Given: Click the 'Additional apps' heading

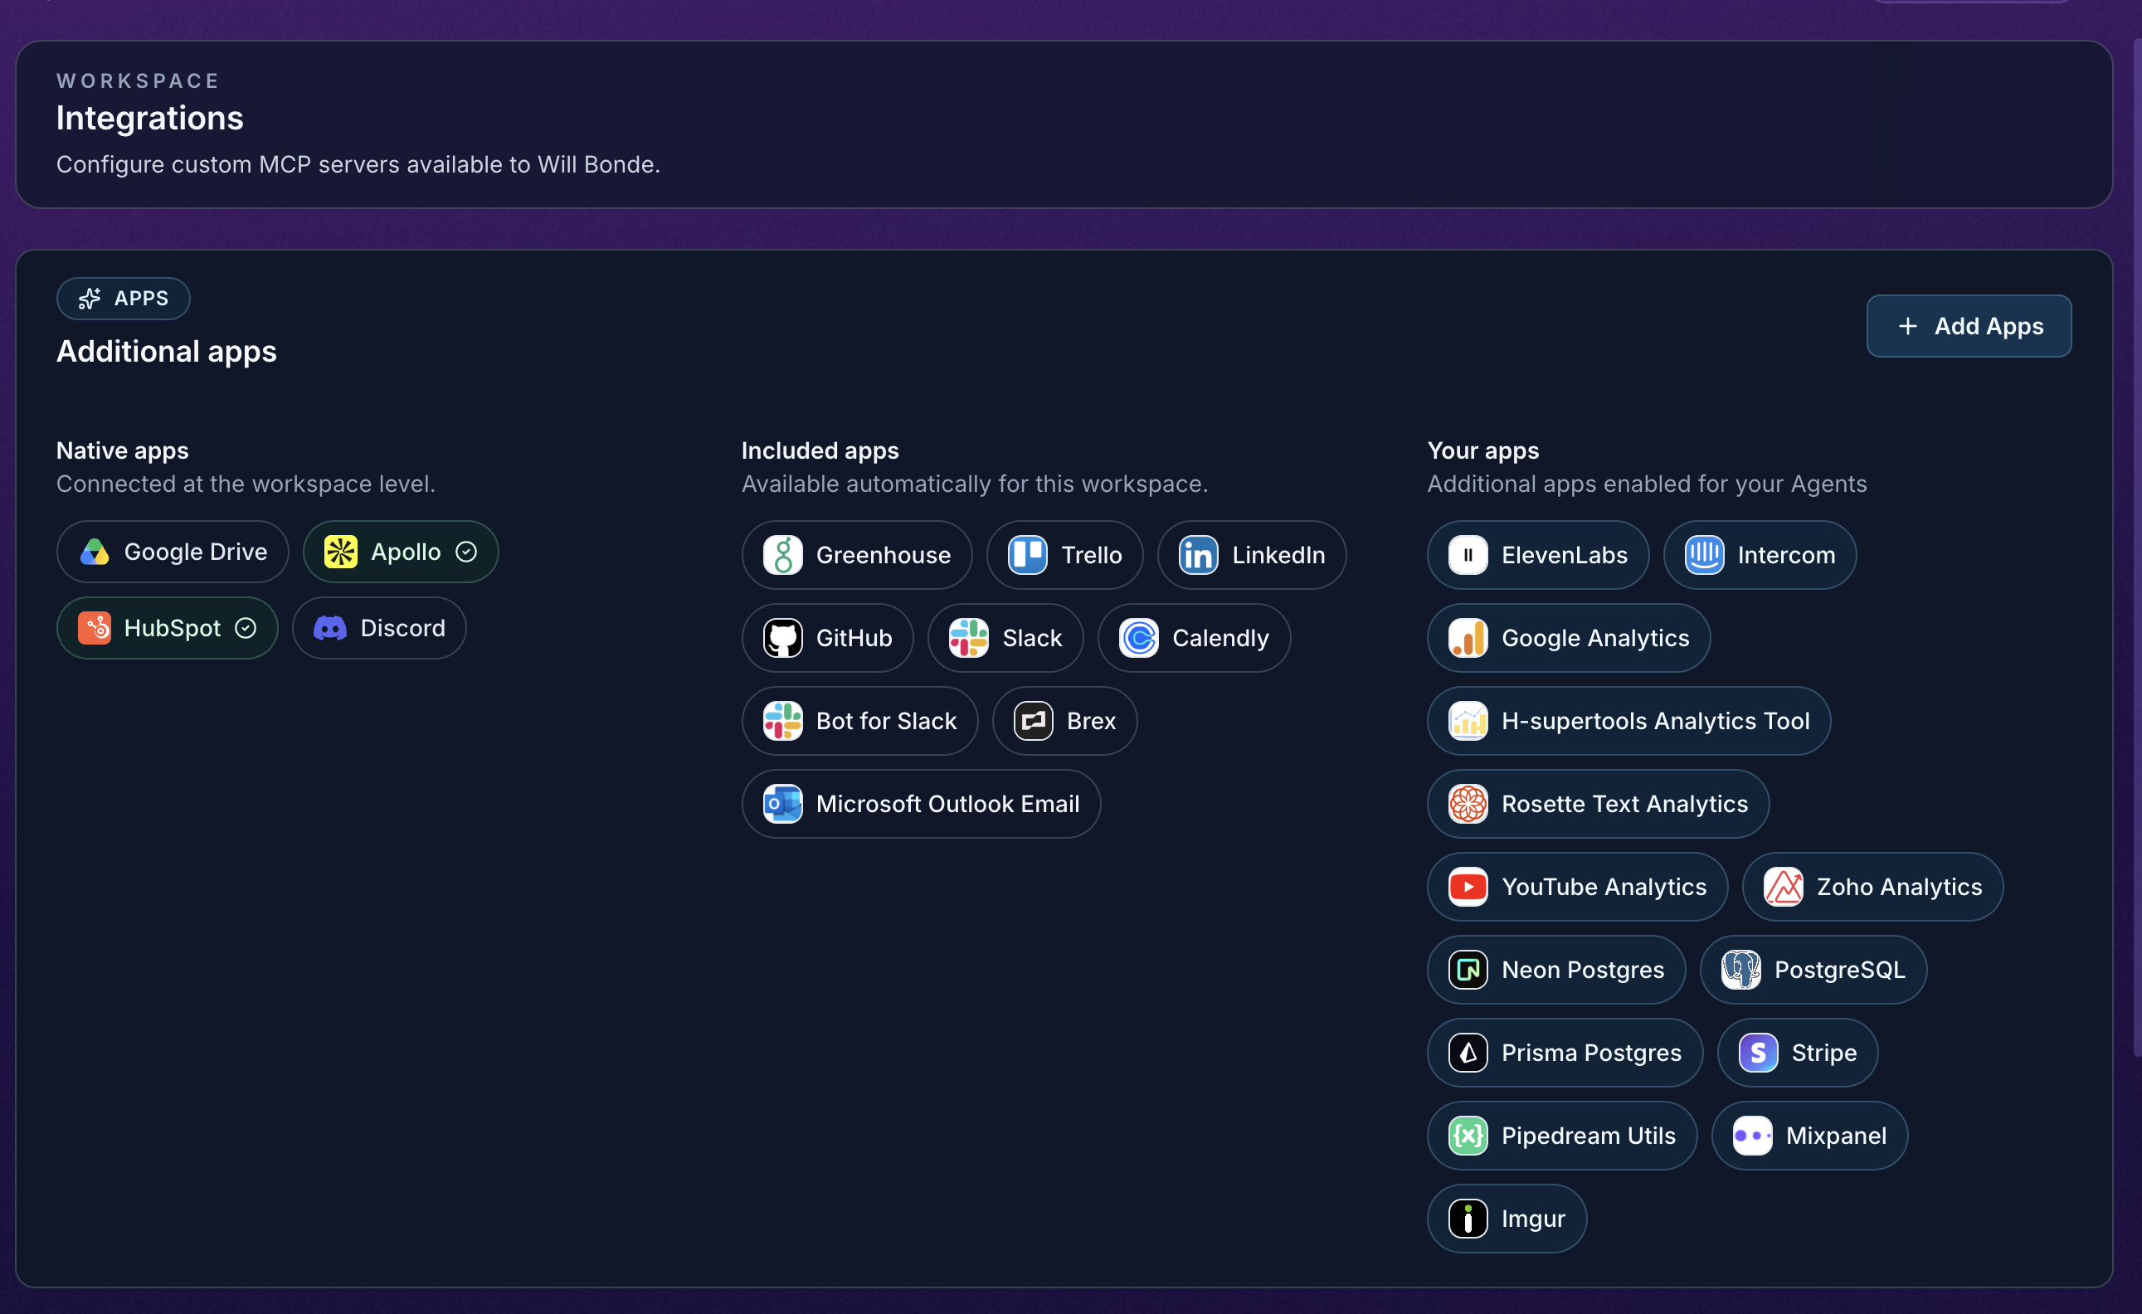Looking at the screenshot, I should coord(167,351).
